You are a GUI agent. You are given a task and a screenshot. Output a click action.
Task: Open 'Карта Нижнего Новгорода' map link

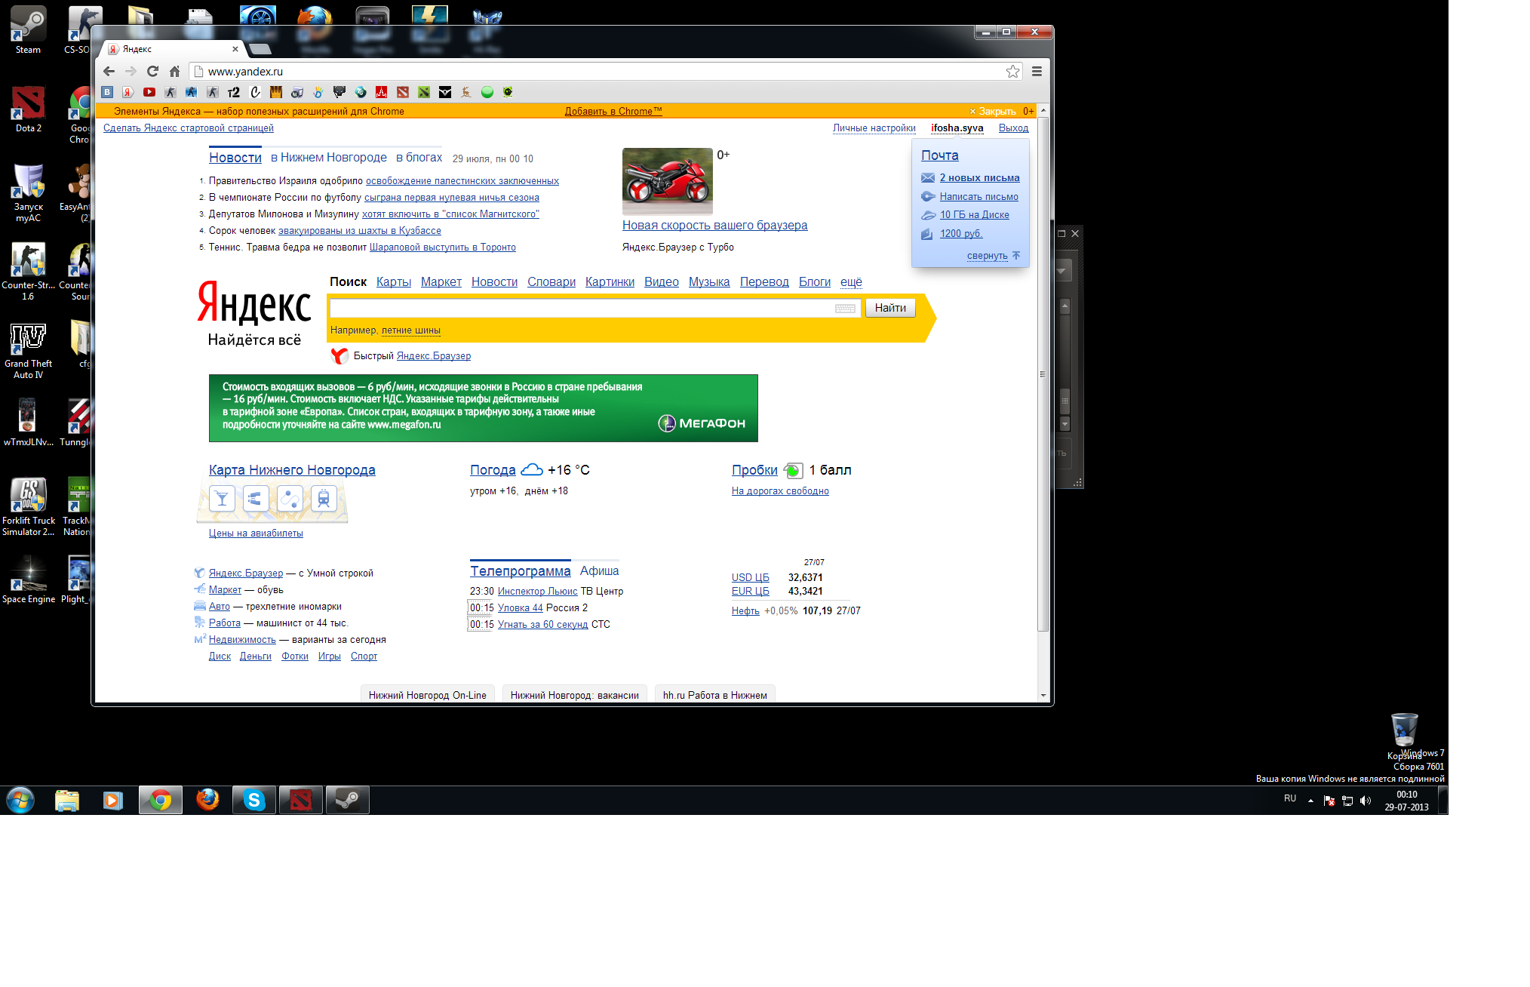[292, 469]
